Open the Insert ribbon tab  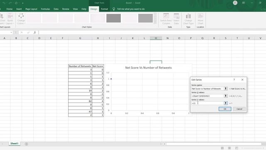(x=19, y=9)
